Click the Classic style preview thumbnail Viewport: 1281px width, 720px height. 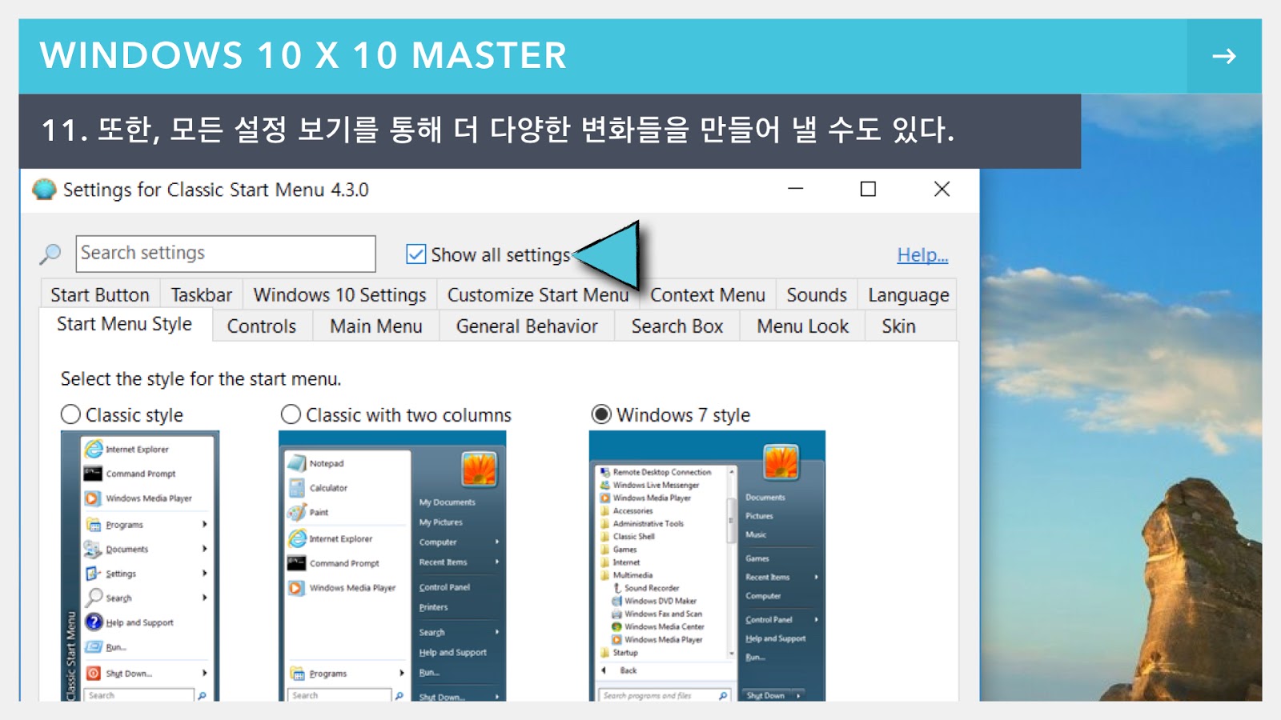click(140, 566)
